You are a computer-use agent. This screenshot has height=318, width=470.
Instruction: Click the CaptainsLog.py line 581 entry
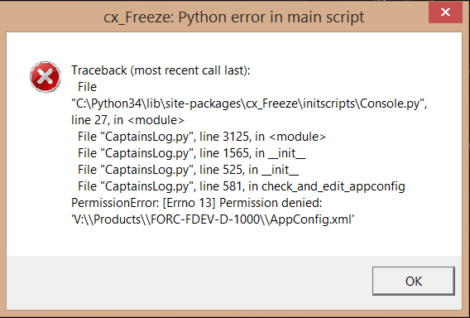point(242,186)
